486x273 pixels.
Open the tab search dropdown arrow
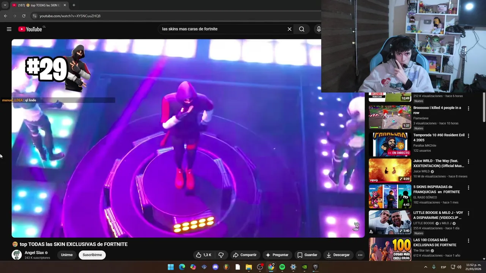pos(5,5)
